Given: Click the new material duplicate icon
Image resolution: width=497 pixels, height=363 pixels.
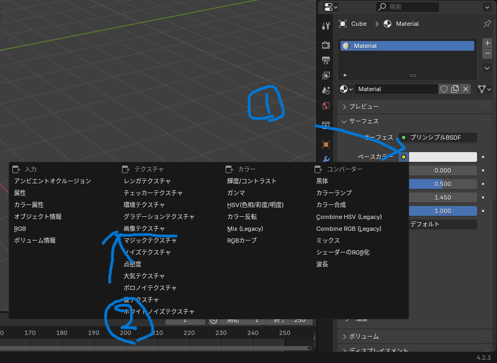Looking at the screenshot, I should point(455,89).
